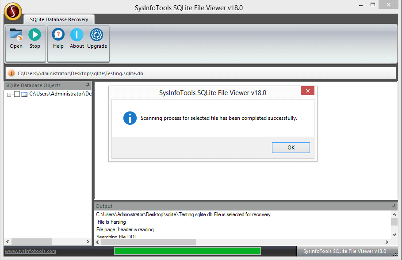The image size is (402, 260).
Task: Click the info icon beside the file path
Action: (11, 73)
